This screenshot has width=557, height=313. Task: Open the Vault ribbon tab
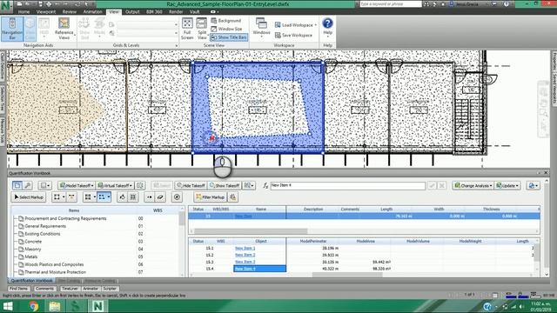(194, 11)
